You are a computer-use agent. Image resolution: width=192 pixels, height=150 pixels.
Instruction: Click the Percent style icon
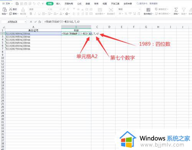pos(126,13)
